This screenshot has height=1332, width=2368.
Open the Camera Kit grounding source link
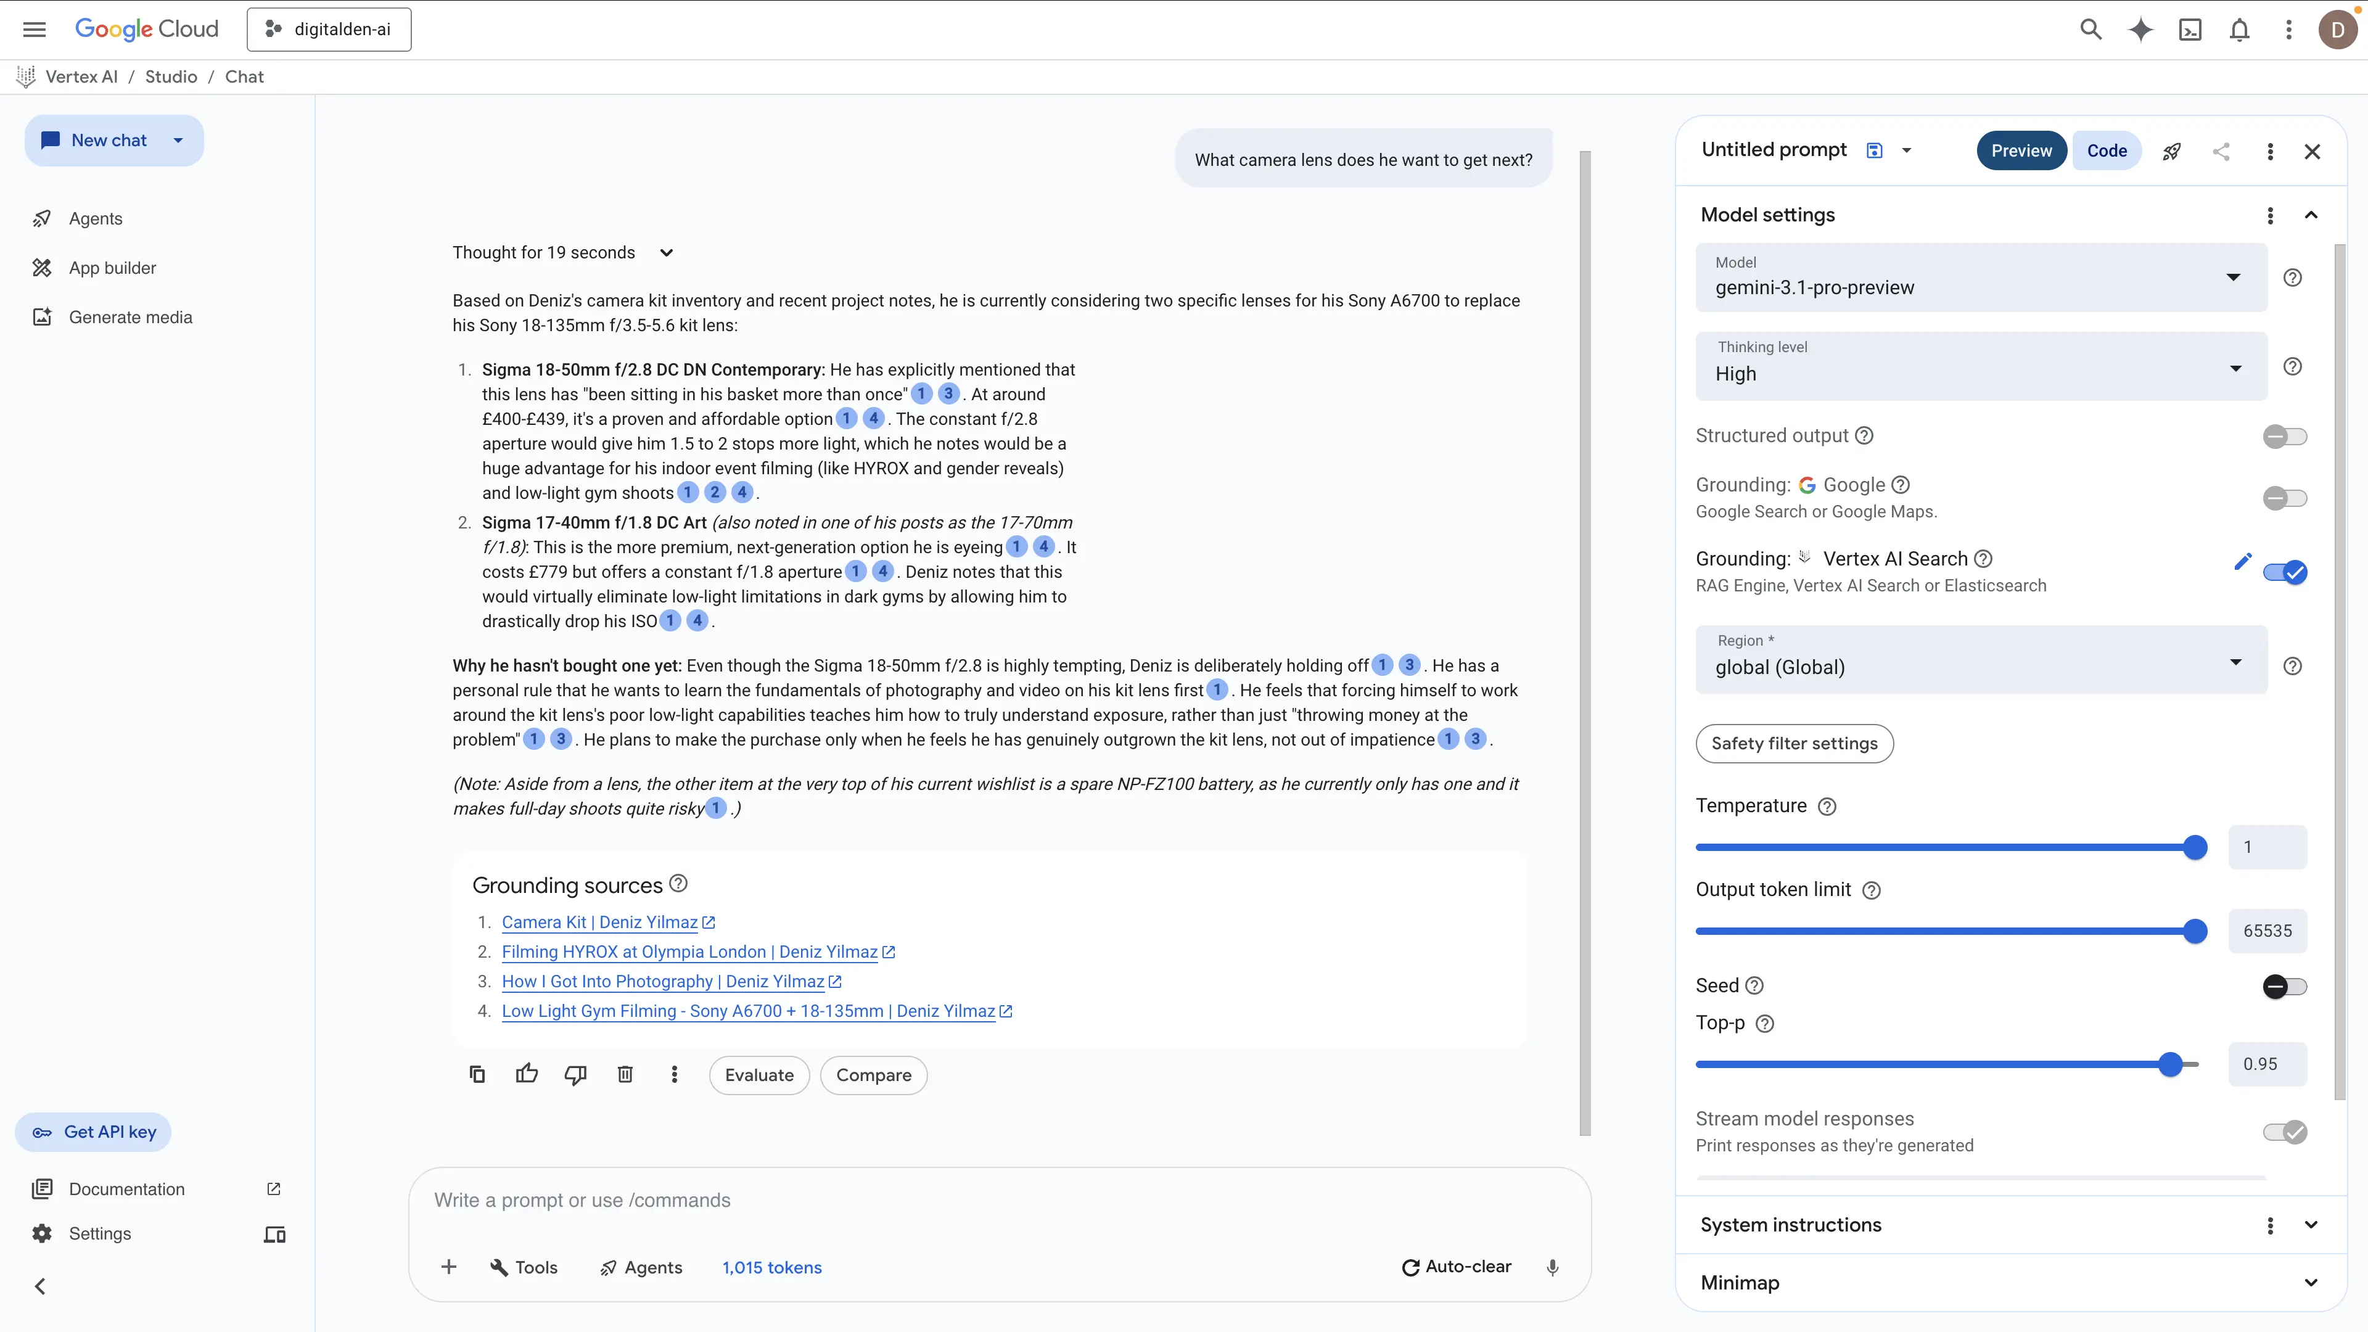coord(599,922)
